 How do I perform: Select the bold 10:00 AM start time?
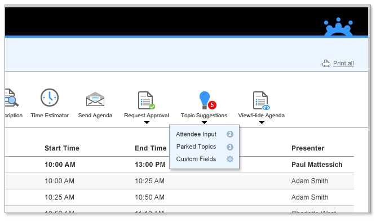coord(60,165)
